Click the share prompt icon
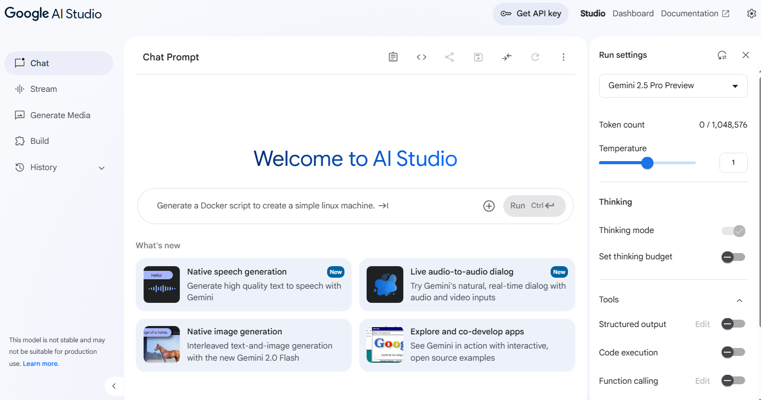Image resolution: width=761 pixels, height=400 pixels. (450, 57)
